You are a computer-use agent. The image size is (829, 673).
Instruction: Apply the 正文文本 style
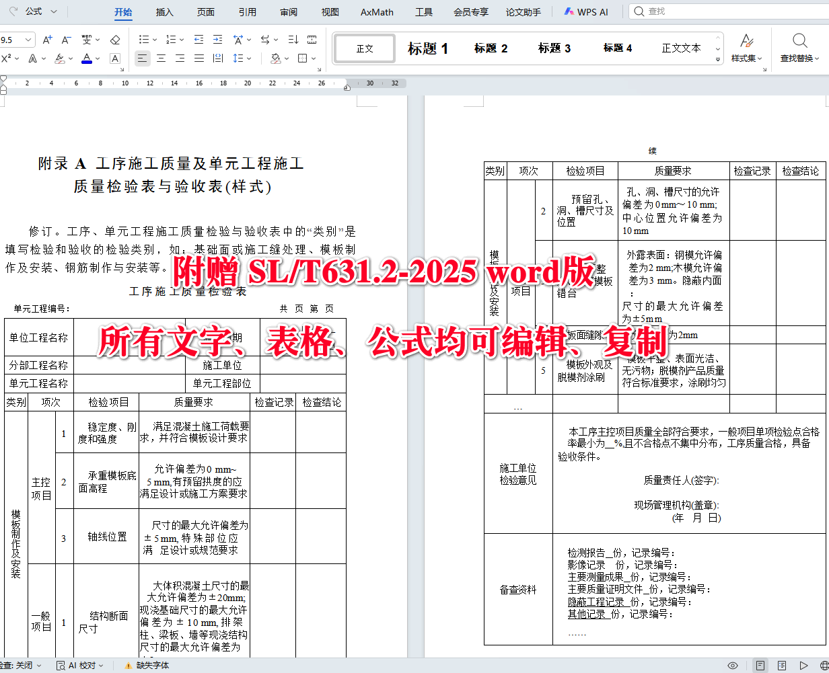coord(681,48)
